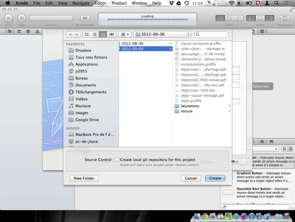Screen dimensions: 295x222
Task: Click the search field in file dialog
Action: click(x=211, y=34)
